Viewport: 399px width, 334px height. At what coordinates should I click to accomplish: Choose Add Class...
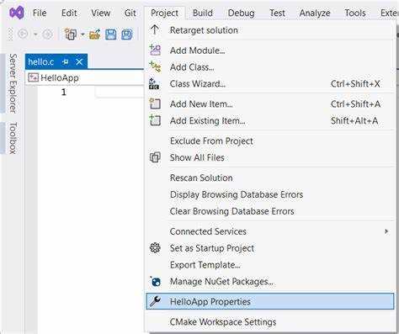pyautogui.click(x=270, y=67)
